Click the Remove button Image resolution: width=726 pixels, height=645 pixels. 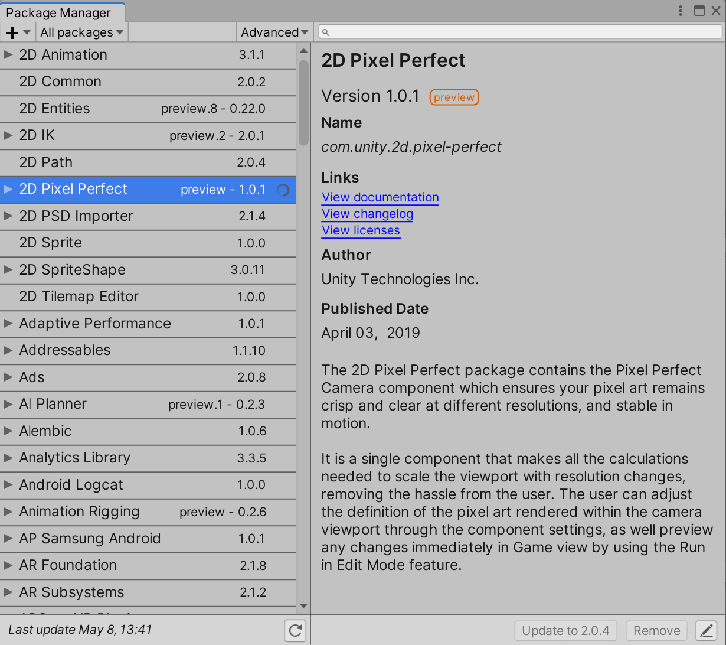[x=656, y=631]
